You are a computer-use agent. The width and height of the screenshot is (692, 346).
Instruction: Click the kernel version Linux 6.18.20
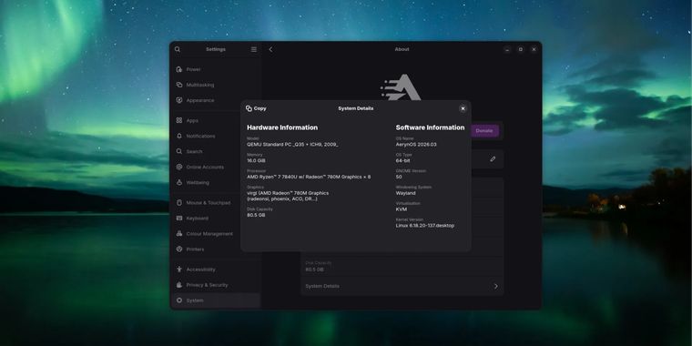coord(425,226)
